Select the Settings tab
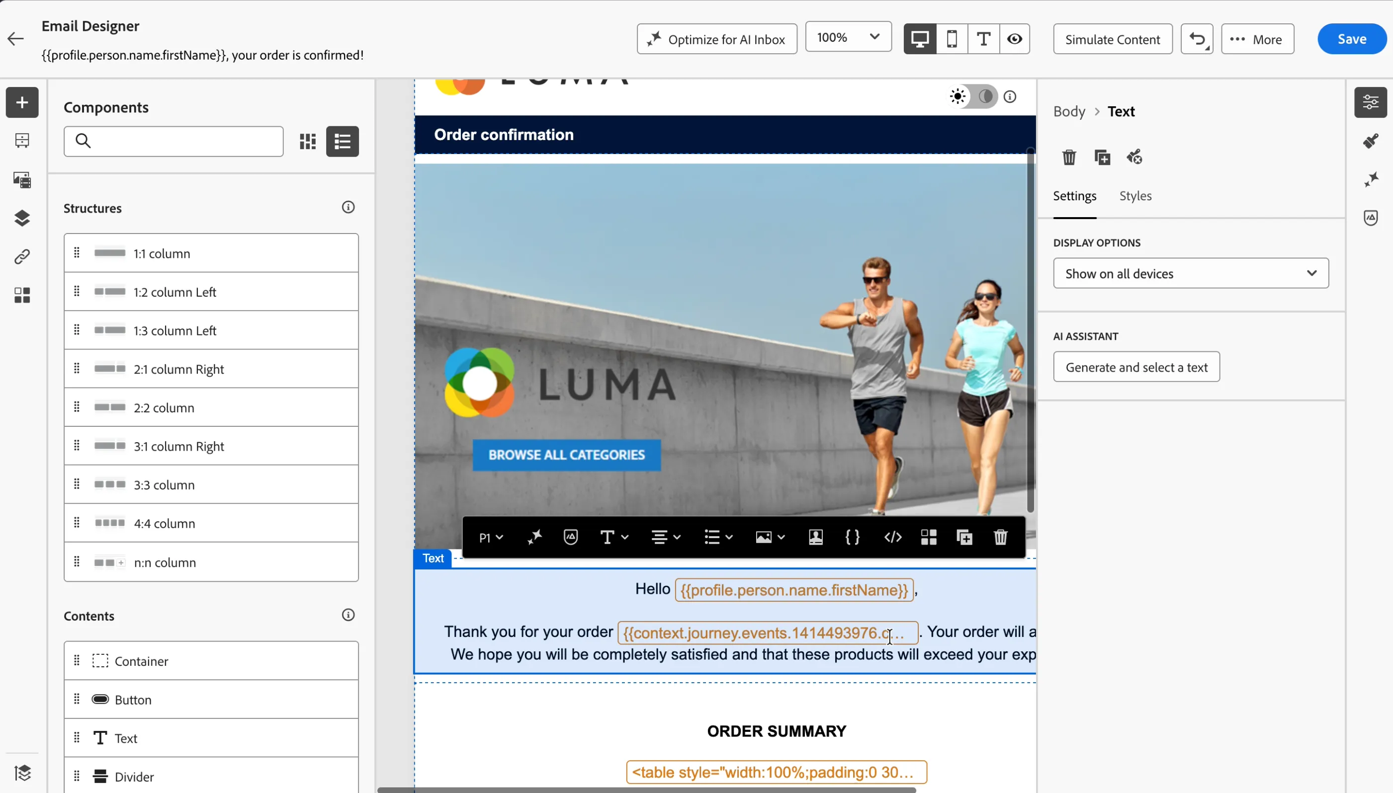The width and height of the screenshot is (1393, 793). [x=1074, y=196]
